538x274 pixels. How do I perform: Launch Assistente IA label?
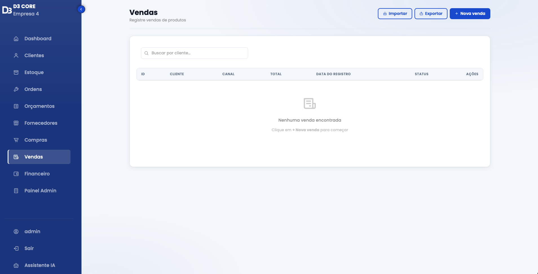pos(40,265)
